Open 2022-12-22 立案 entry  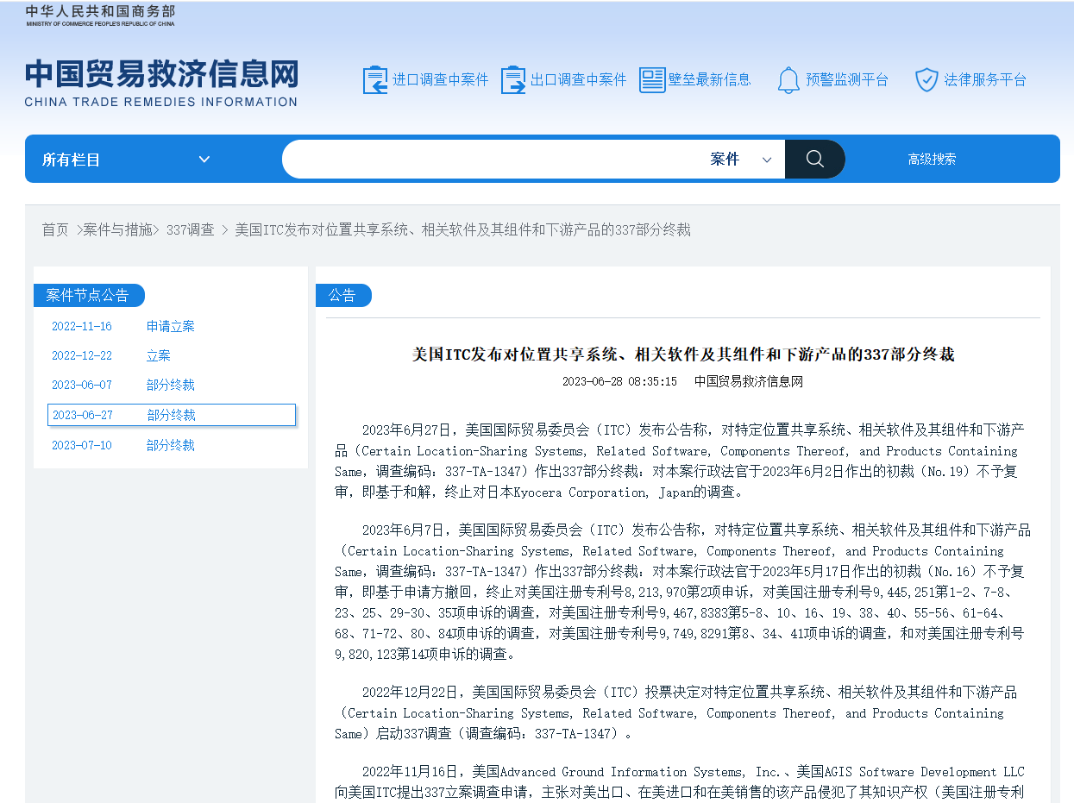tap(171, 355)
